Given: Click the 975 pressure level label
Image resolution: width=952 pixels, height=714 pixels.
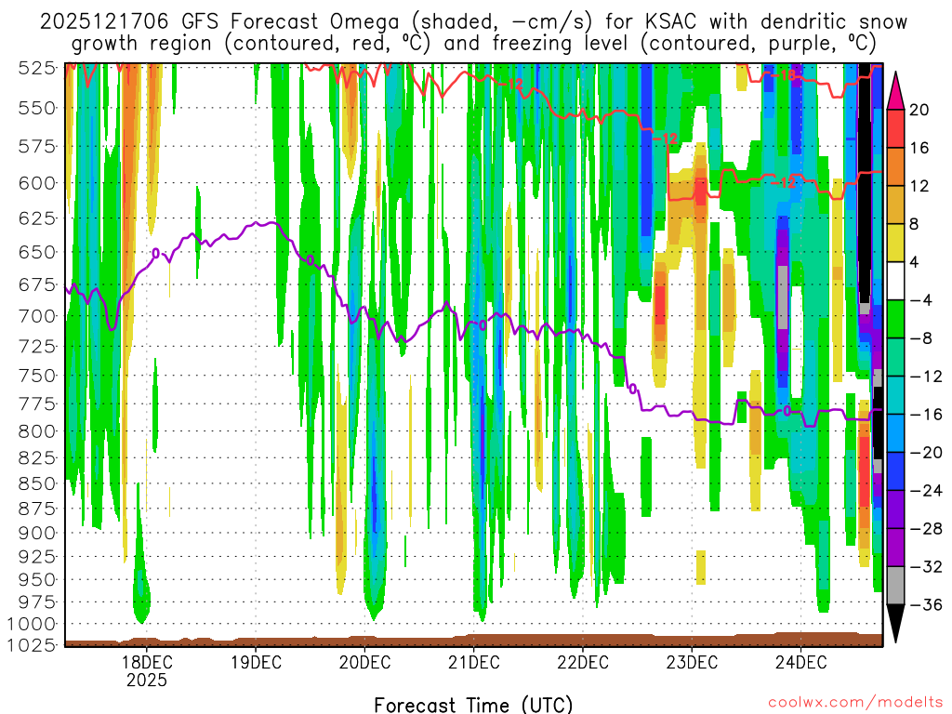Looking at the screenshot, I should (37, 602).
